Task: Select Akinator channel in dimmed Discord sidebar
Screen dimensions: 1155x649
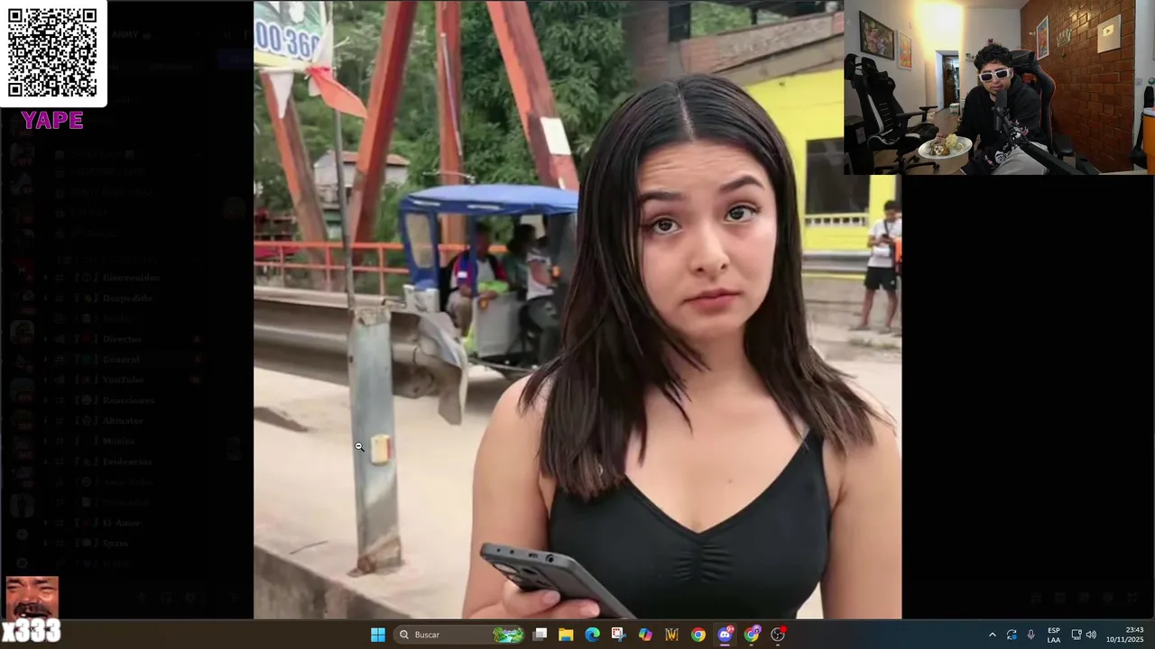Action: tap(123, 421)
